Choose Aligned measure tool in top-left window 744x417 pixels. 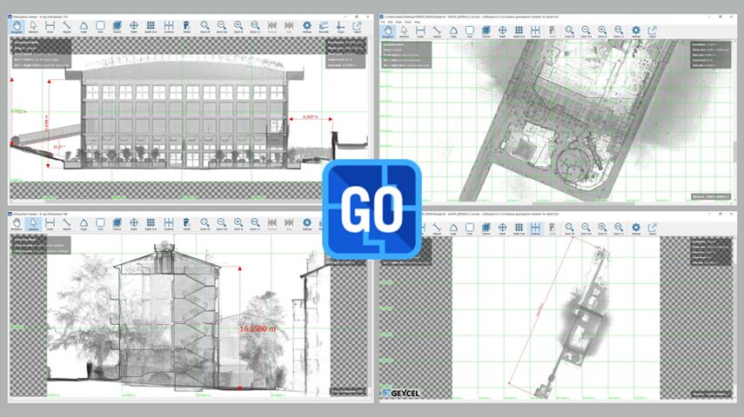(67, 27)
